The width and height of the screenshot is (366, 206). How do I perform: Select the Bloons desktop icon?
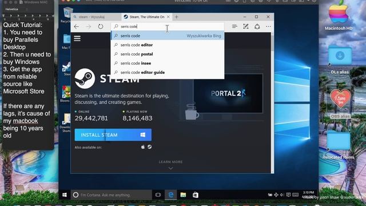coord(66,94)
